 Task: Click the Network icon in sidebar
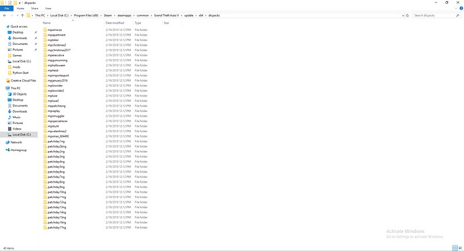[7, 142]
